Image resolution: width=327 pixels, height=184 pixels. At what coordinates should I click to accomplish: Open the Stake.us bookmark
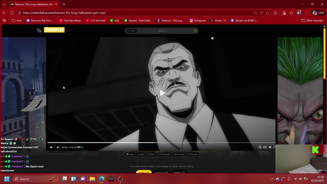coord(170,20)
